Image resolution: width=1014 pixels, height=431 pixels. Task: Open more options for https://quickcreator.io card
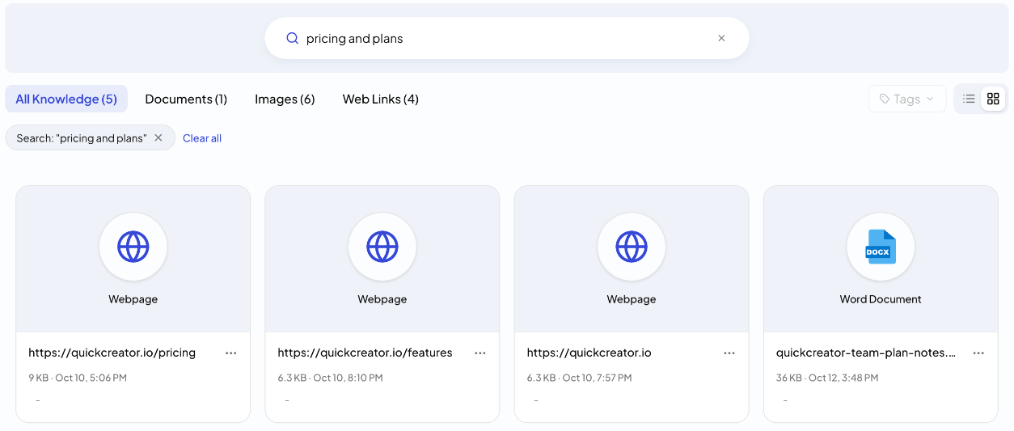tap(729, 353)
